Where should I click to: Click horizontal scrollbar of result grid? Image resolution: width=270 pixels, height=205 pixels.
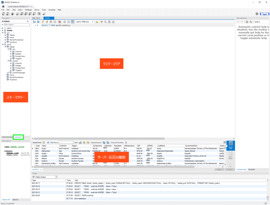click(x=114, y=167)
